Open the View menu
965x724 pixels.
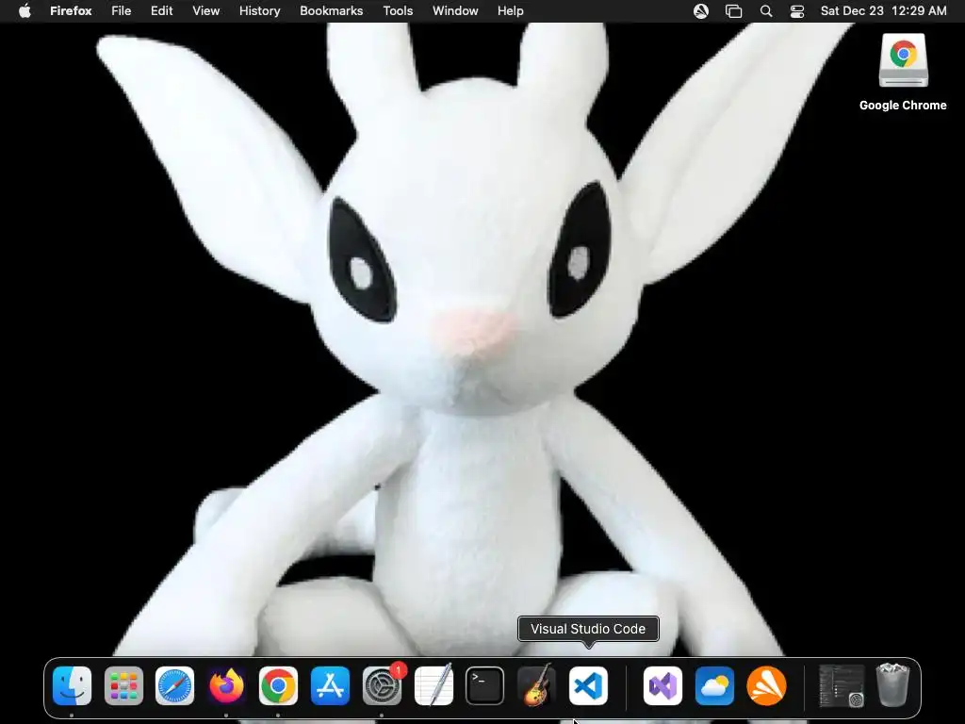point(206,11)
